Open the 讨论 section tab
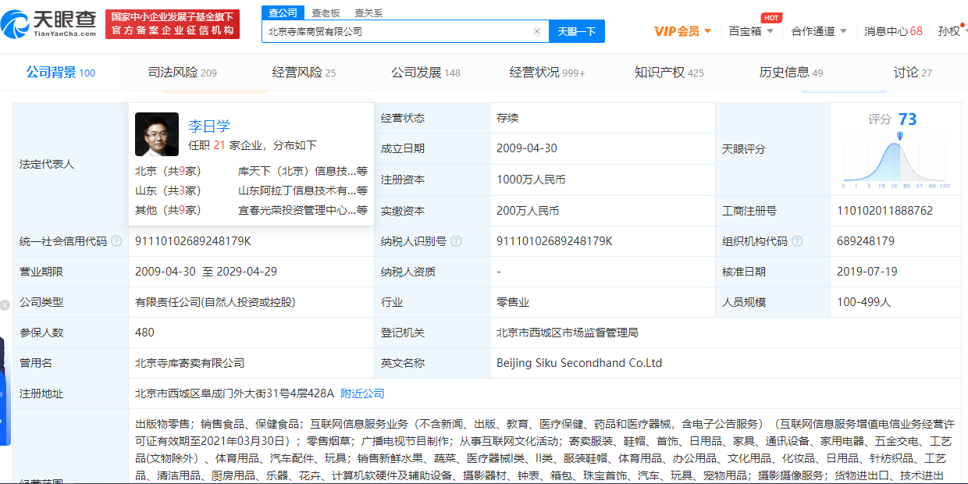Screen dimensions: 968x484 (913, 73)
